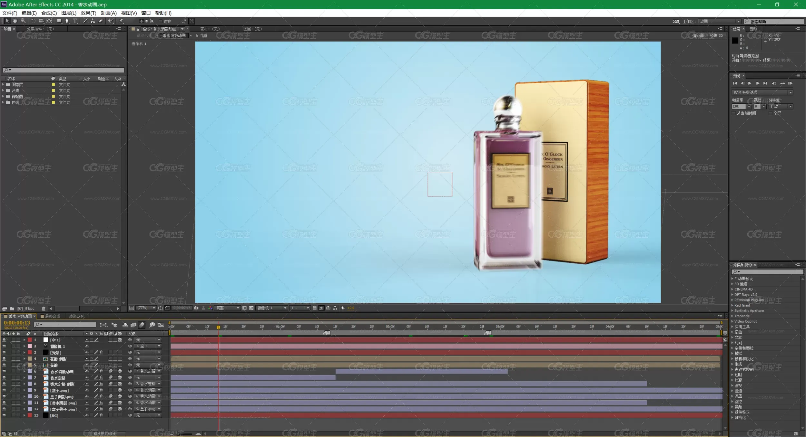Click the composition mini-flowchart icon in timeline
This screenshot has height=437, width=806.
click(x=103, y=325)
